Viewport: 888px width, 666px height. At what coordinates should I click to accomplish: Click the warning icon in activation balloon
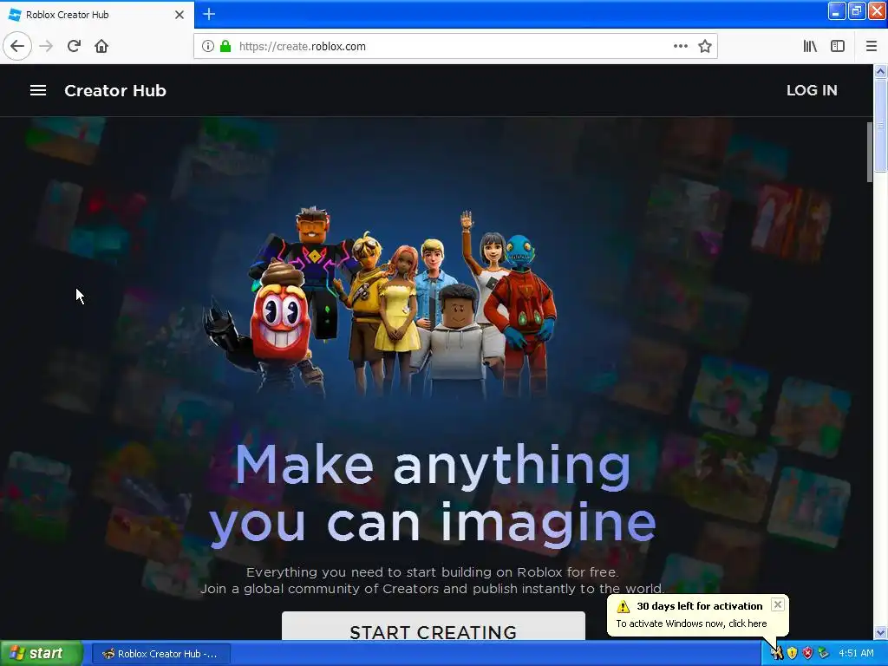pos(623,606)
